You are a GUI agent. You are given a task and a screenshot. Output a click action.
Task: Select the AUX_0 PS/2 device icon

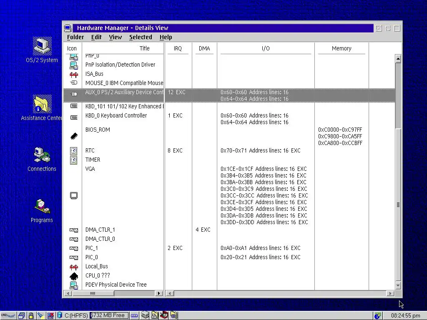[x=74, y=94]
